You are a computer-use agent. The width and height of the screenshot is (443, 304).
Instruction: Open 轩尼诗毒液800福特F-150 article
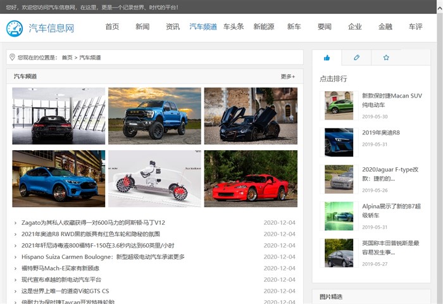click(97, 246)
